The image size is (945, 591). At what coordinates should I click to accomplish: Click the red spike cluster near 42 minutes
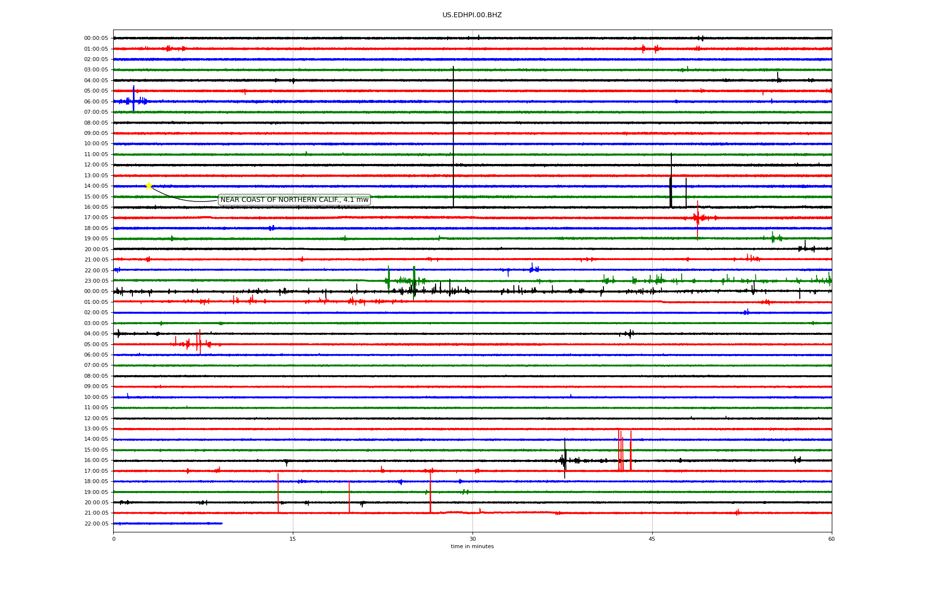(621, 451)
